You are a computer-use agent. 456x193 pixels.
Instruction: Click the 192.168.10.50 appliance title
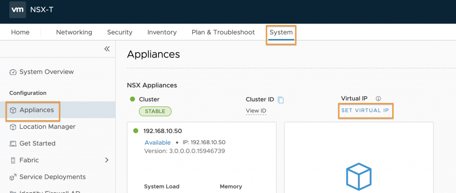pos(163,131)
